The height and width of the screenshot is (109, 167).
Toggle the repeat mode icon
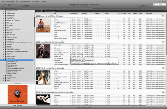coord(141,8)
